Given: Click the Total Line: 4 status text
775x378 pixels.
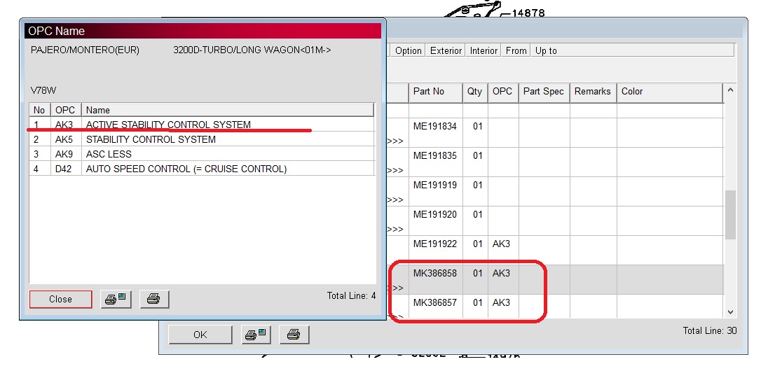Looking at the screenshot, I should [x=351, y=295].
